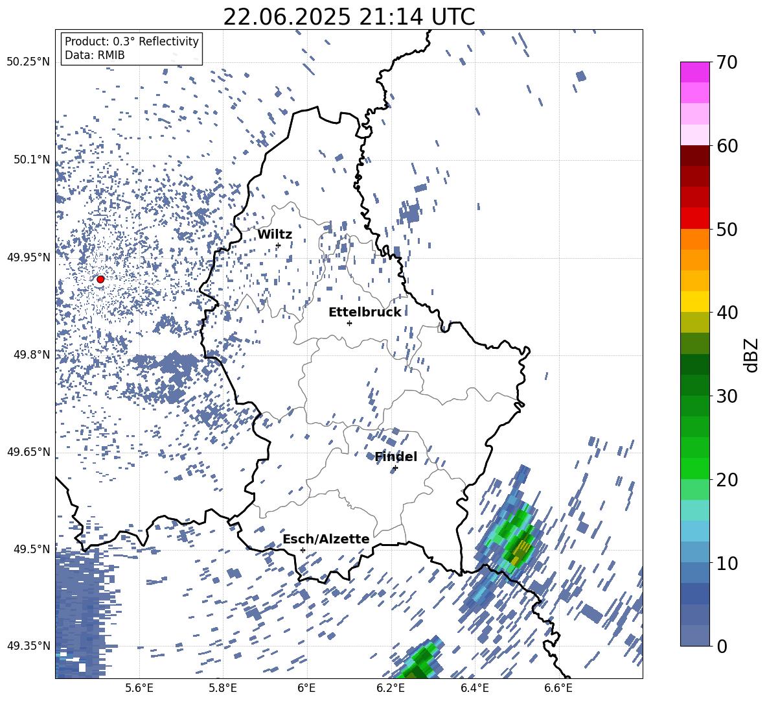Click the magenta top colorbar segment
The image size is (767, 701).
tap(694, 72)
